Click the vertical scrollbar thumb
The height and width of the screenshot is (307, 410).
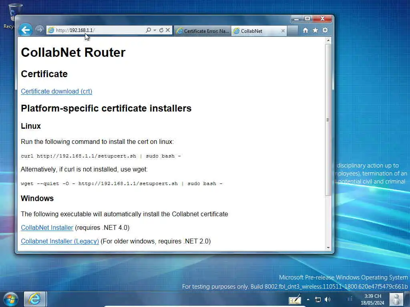tap(328, 120)
